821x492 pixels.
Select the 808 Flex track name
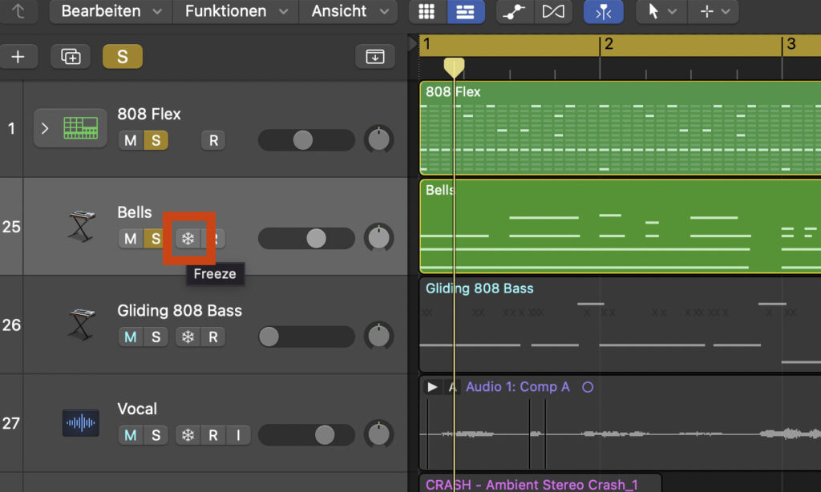[148, 114]
